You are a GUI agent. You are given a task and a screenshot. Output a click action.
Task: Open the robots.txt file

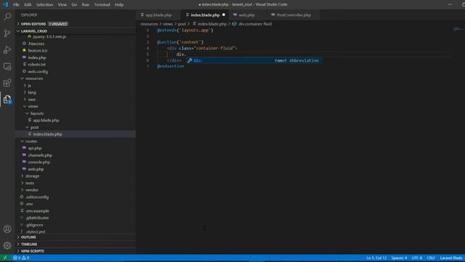[37, 65]
